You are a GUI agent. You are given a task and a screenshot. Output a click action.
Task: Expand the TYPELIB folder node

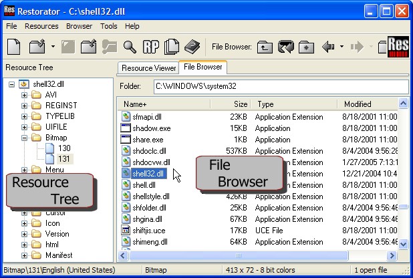(24, 116)
